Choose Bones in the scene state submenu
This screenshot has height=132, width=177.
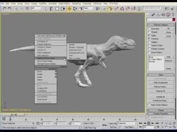77,45
